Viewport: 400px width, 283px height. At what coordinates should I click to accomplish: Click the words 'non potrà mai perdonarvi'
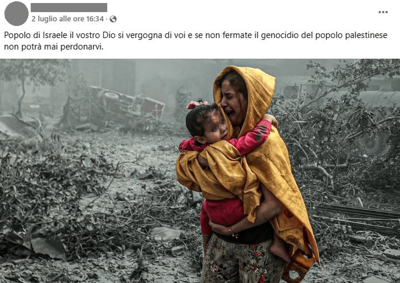(x=54, y=47)
